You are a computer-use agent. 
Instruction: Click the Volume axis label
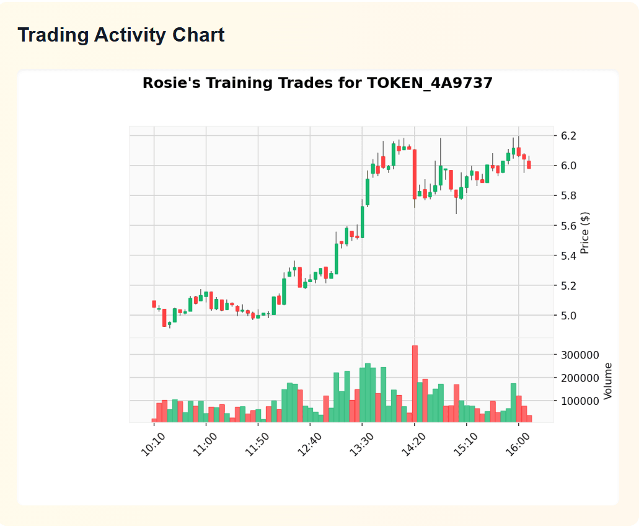click(x=607, y=381)
